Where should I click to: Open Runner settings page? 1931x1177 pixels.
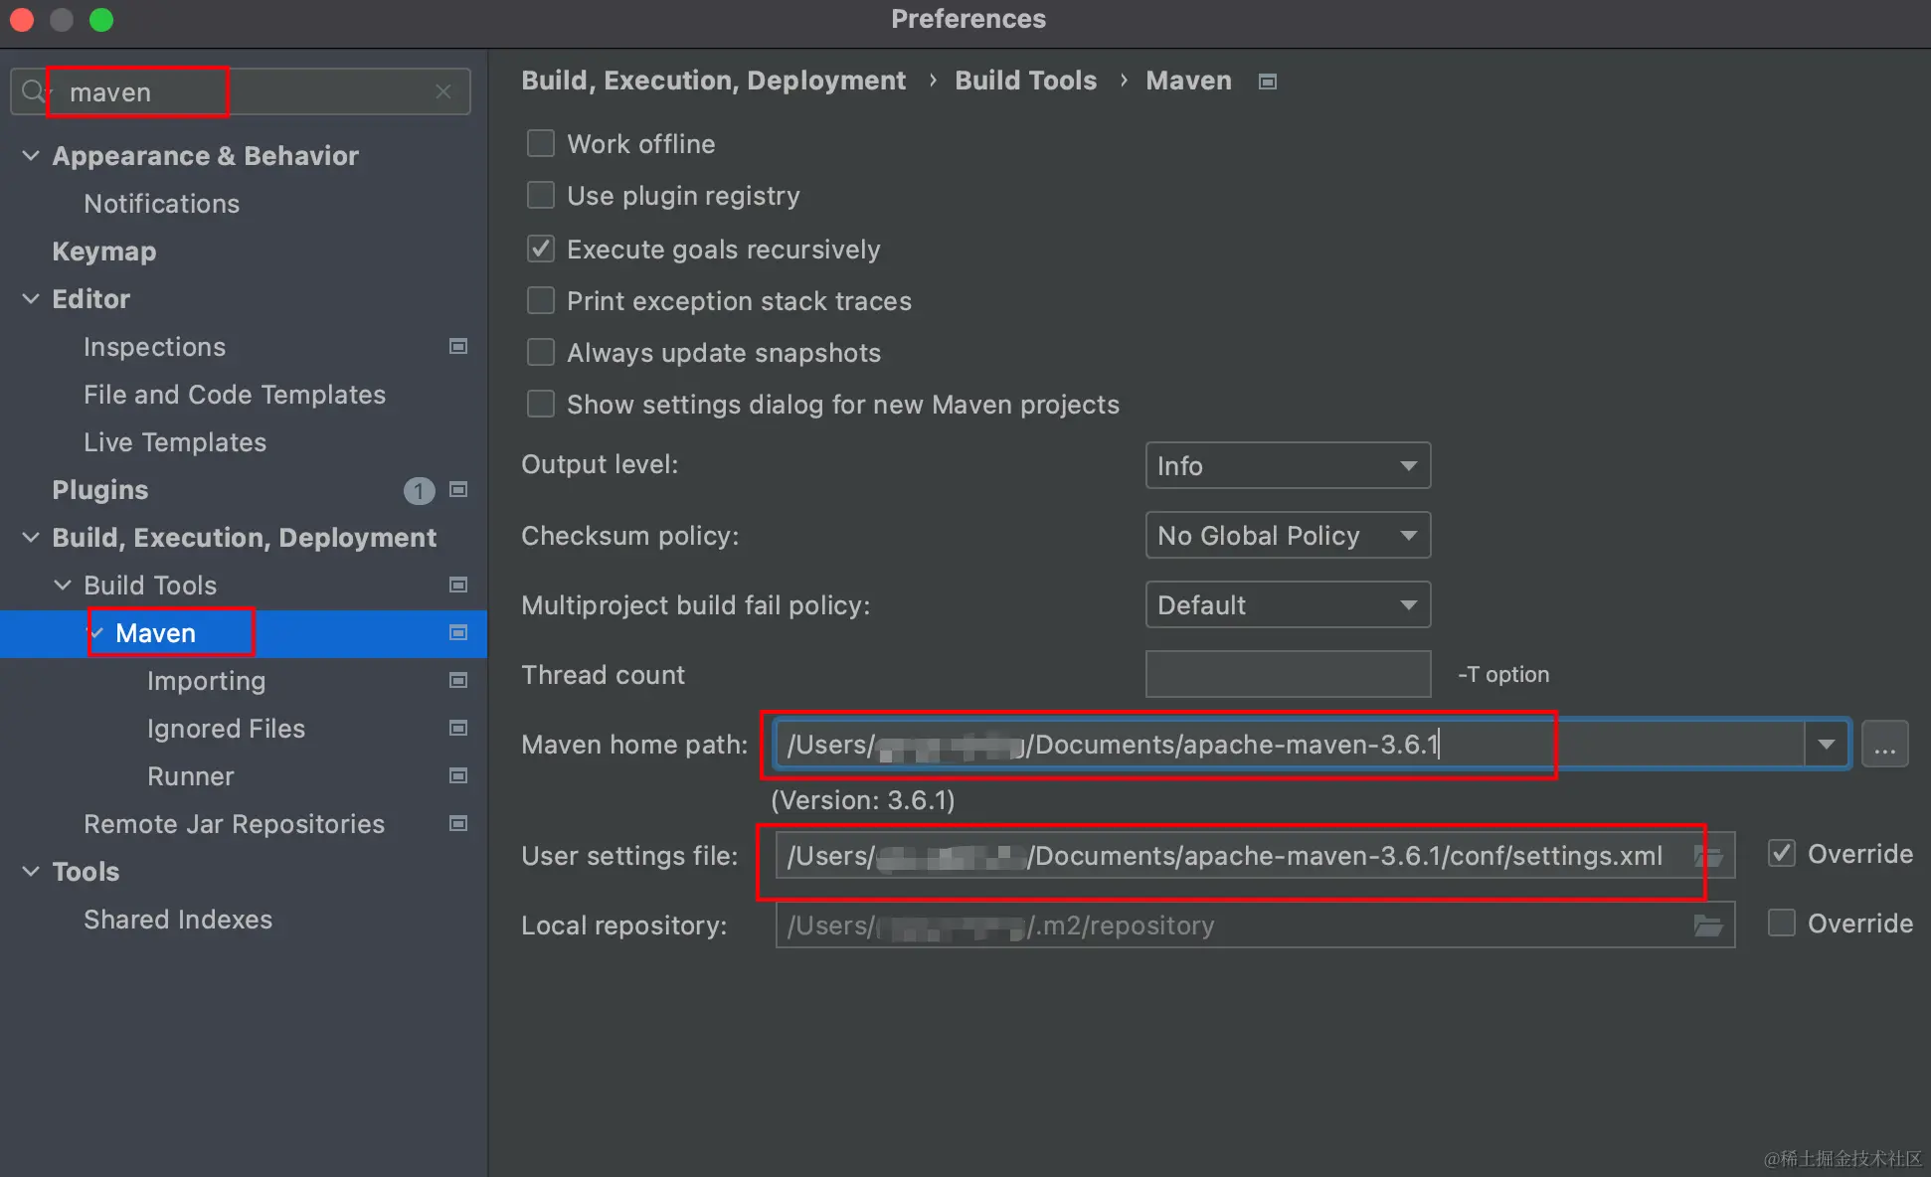click(191, 776)
